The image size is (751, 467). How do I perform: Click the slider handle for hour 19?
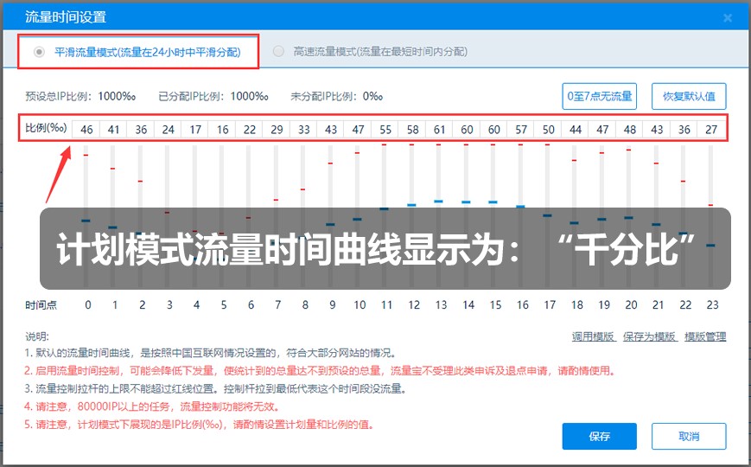pyautogui.click(x=601, y=219)
